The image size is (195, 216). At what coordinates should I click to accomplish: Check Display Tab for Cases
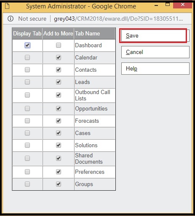pos(27,133)
